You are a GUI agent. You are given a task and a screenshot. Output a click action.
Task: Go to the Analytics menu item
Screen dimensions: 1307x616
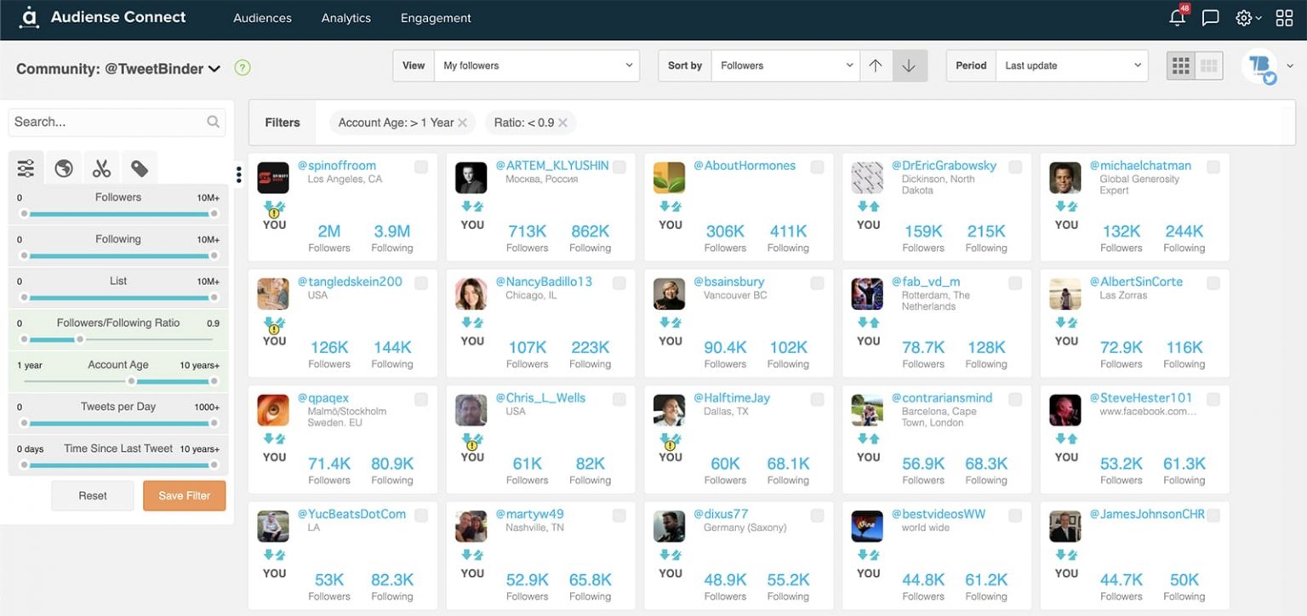click(x=345, y=17)
